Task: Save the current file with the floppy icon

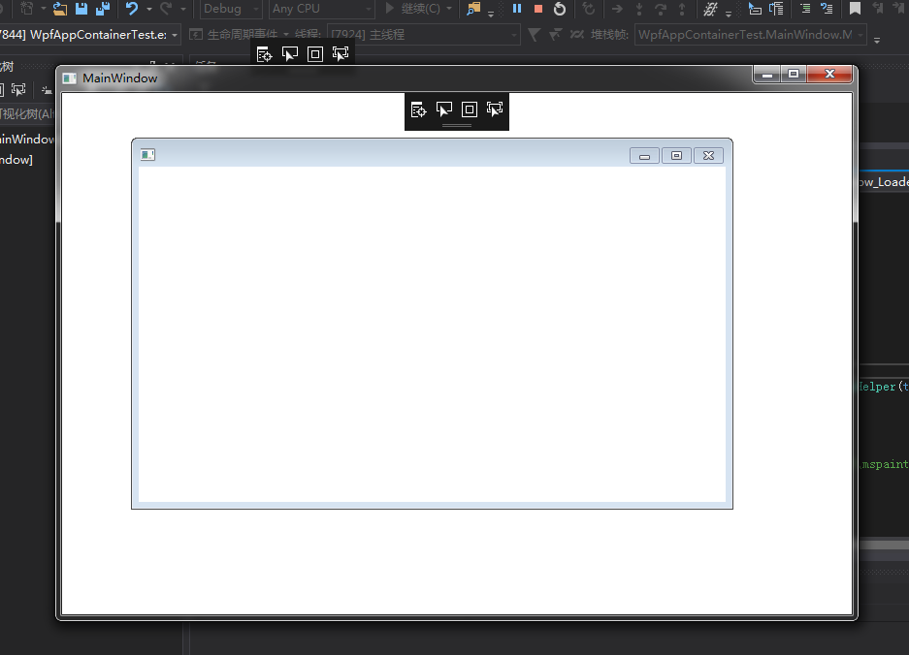Action: (81, 9)
